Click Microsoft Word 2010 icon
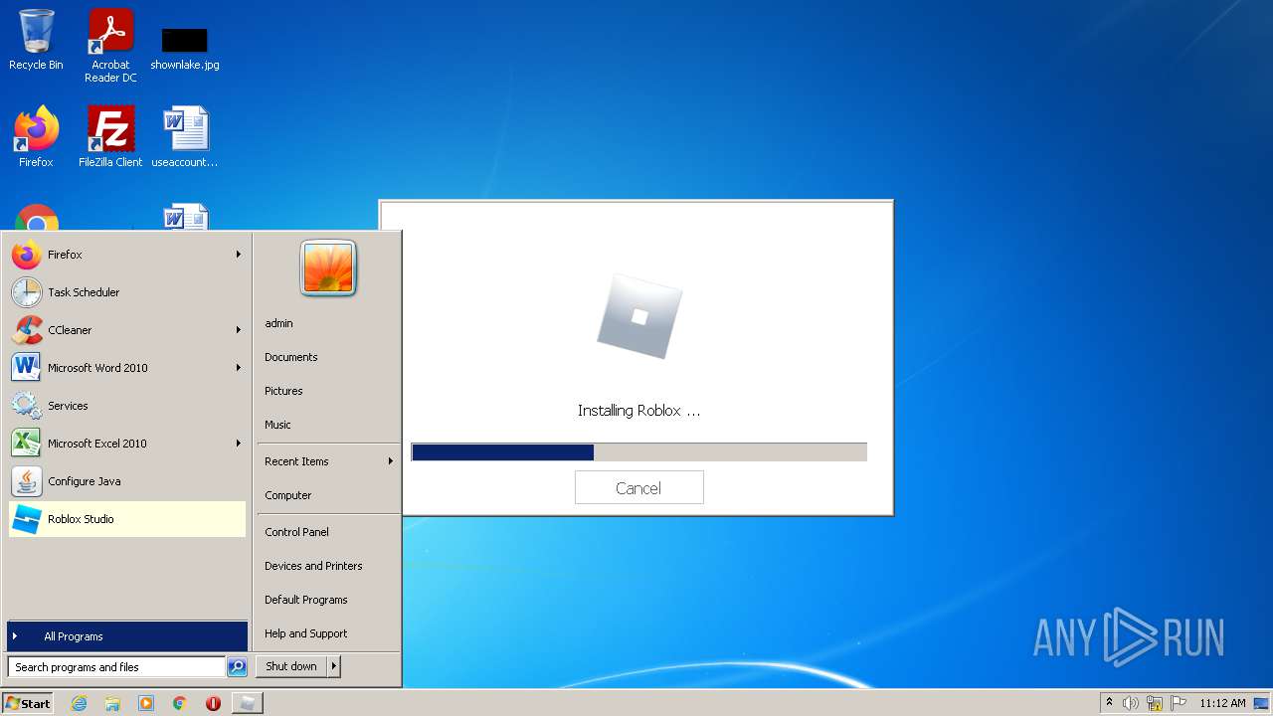This screenshot has height=716, width=1273. [27, 368]
